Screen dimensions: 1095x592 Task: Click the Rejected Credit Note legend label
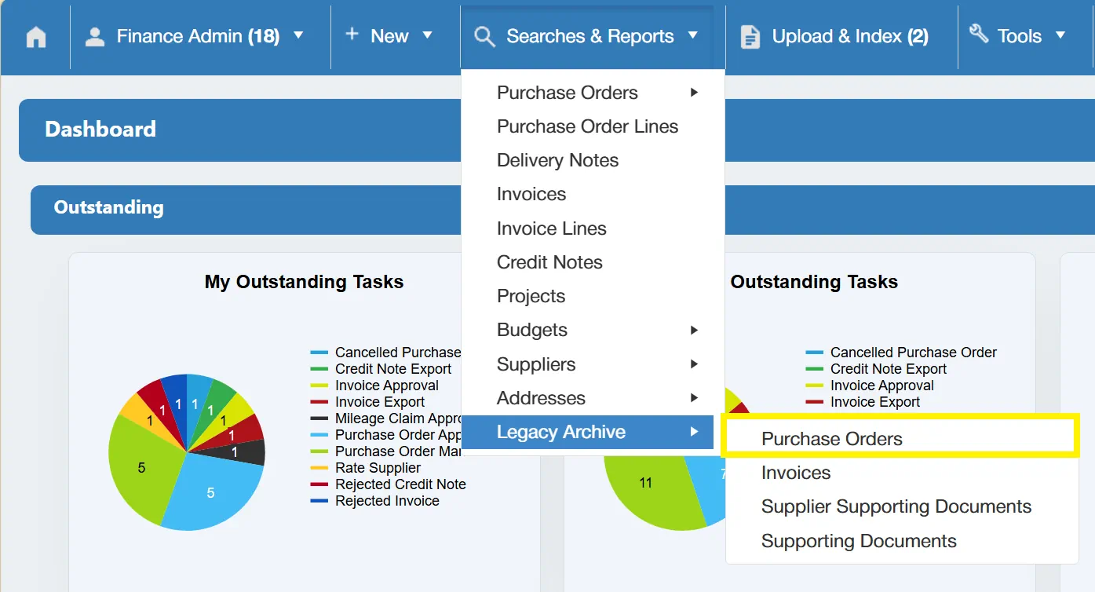point(400,484)
